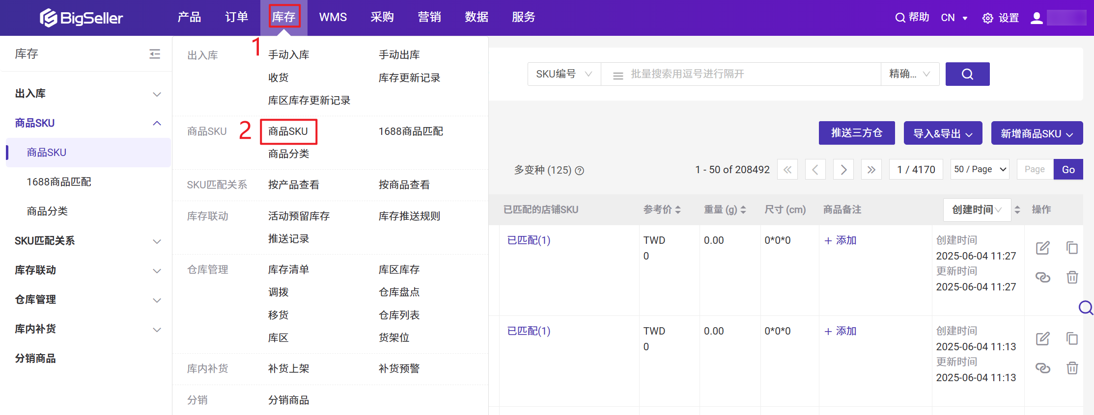Screen dimensions: 1094x415
Task: Click the 推送三方仓 button
Action: 857,133
